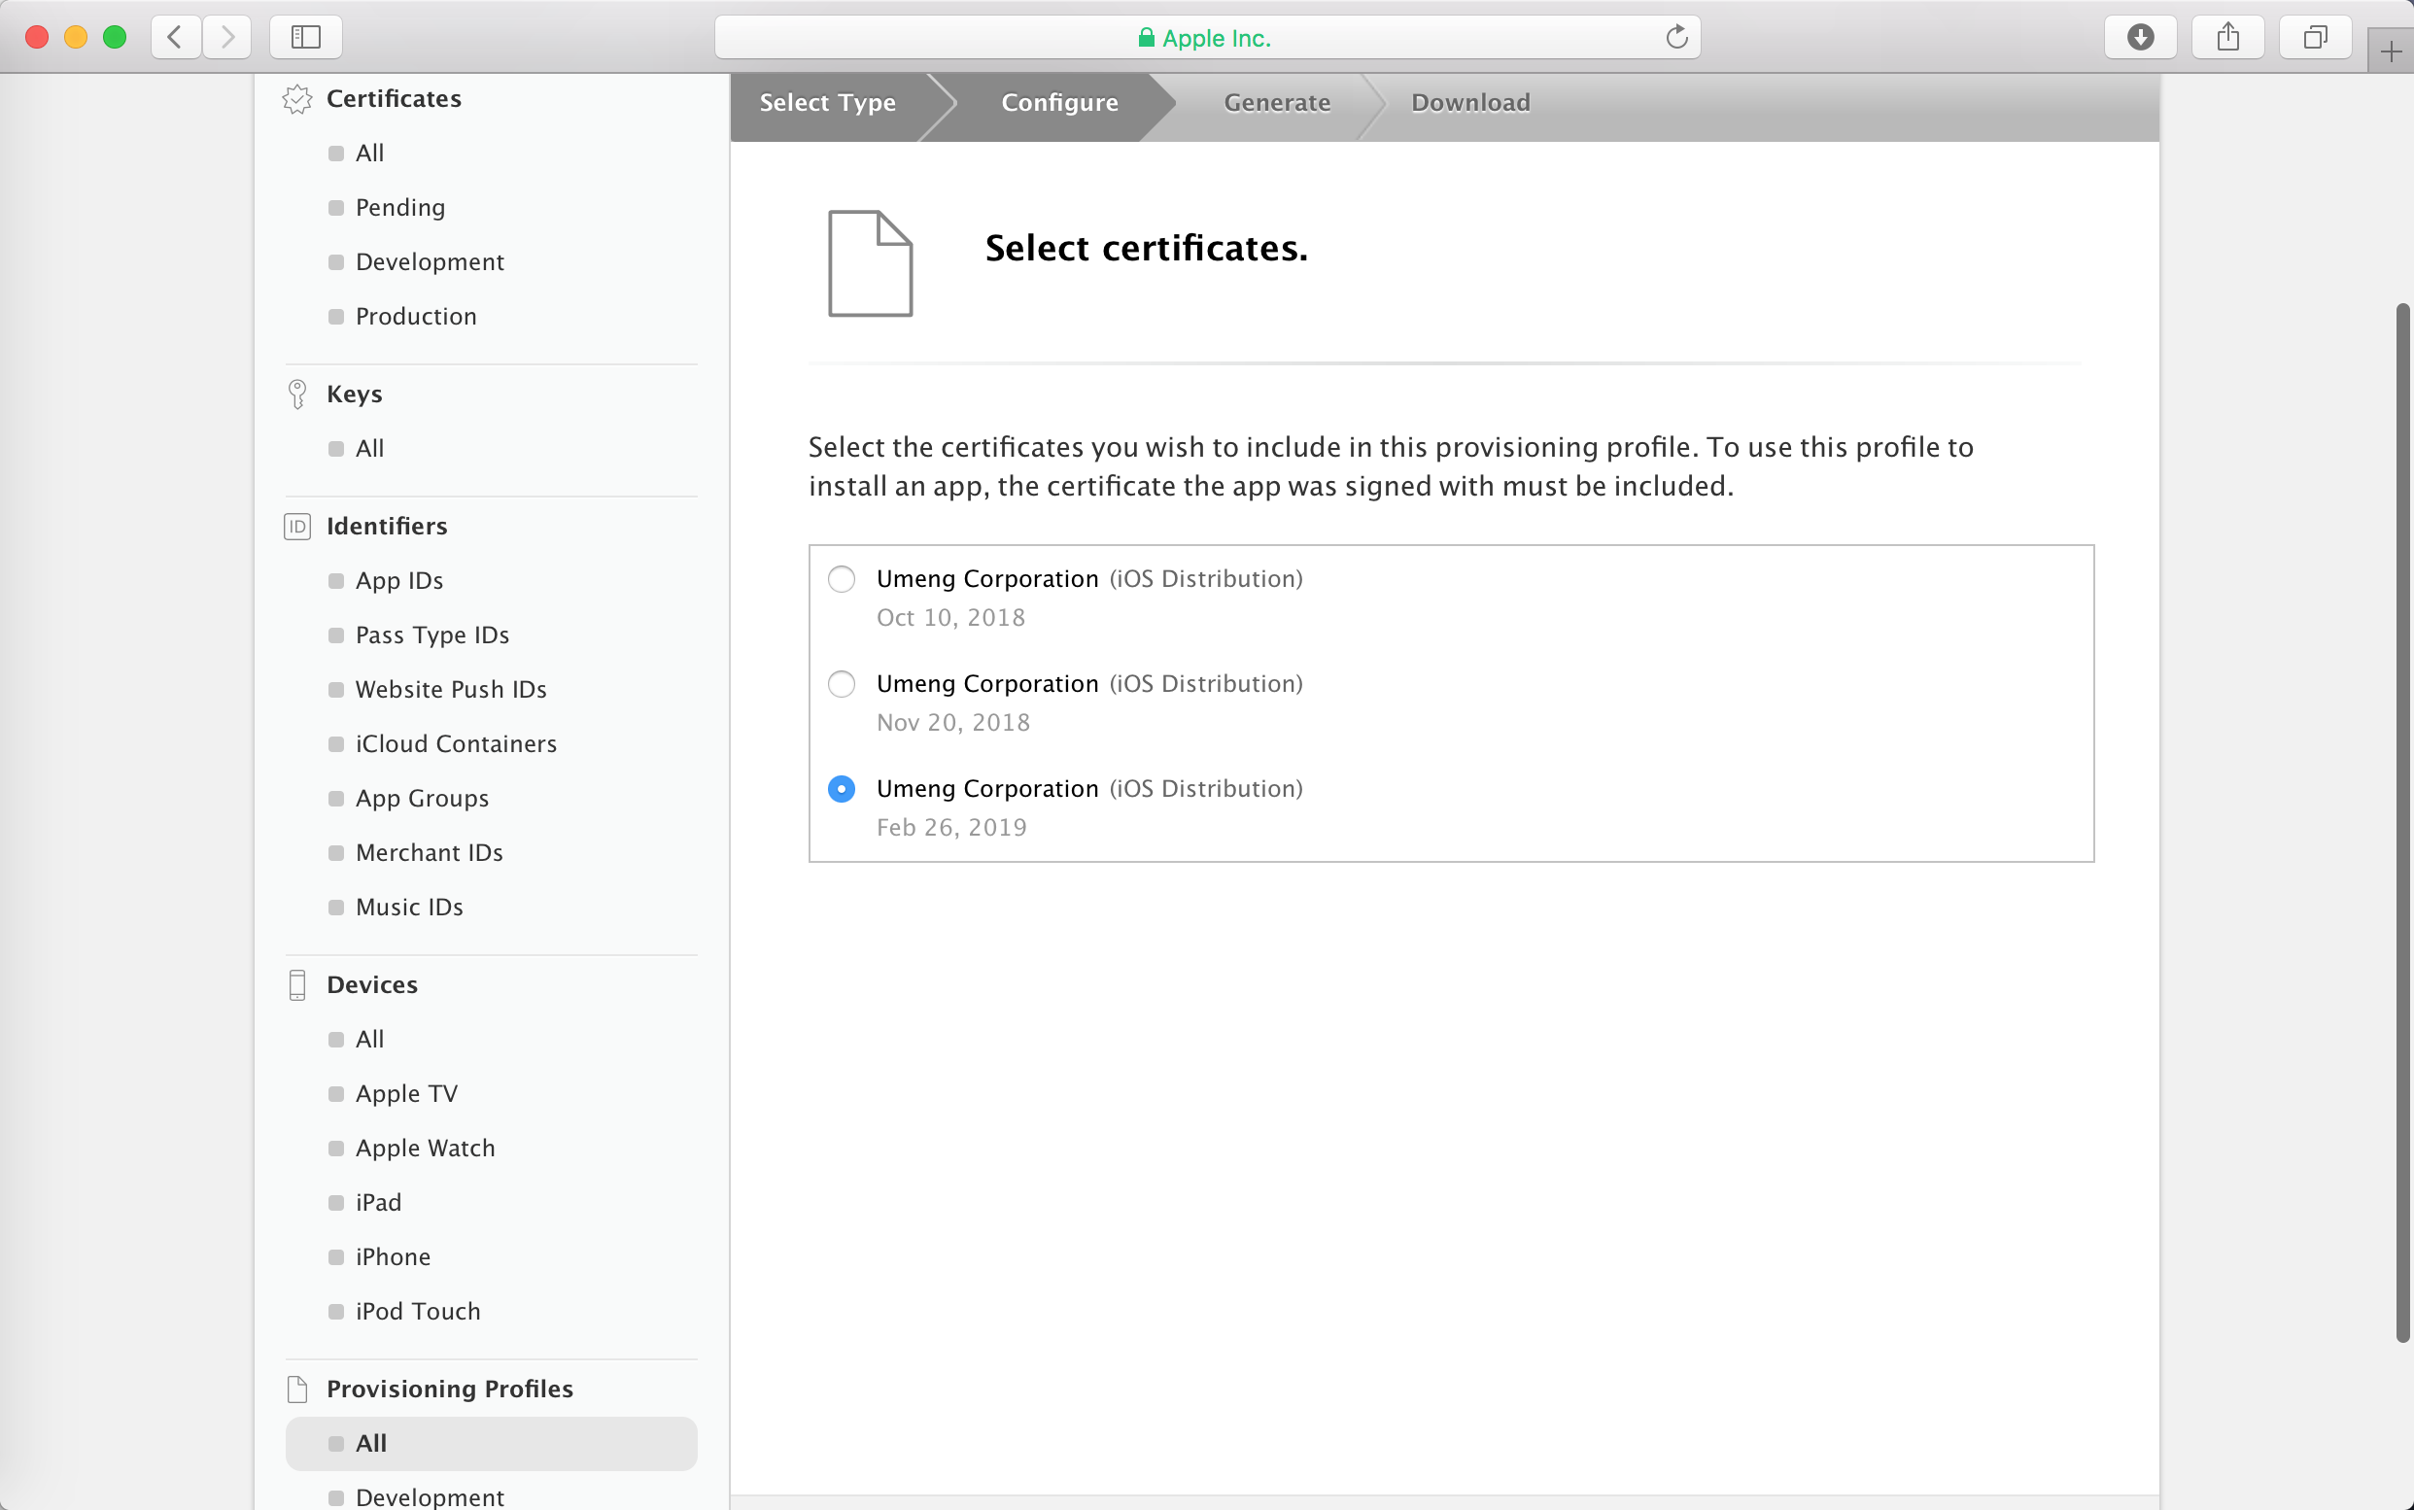
Task: Go to the Download step
Action: [x=1470, y=103]
